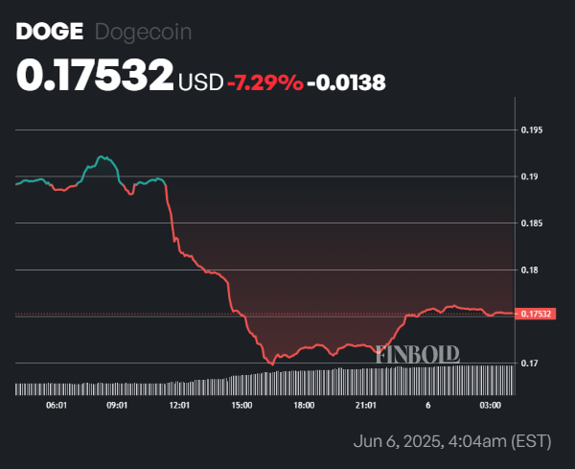This screenshot has height=469, width=575.
Task: Click the 18:00 time axis marker
Action: 304,406
